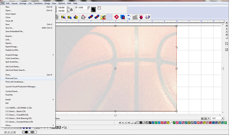229x135 pixels.
Task: Click the ungroup cube and sphere icon
Action: [69, 17]
